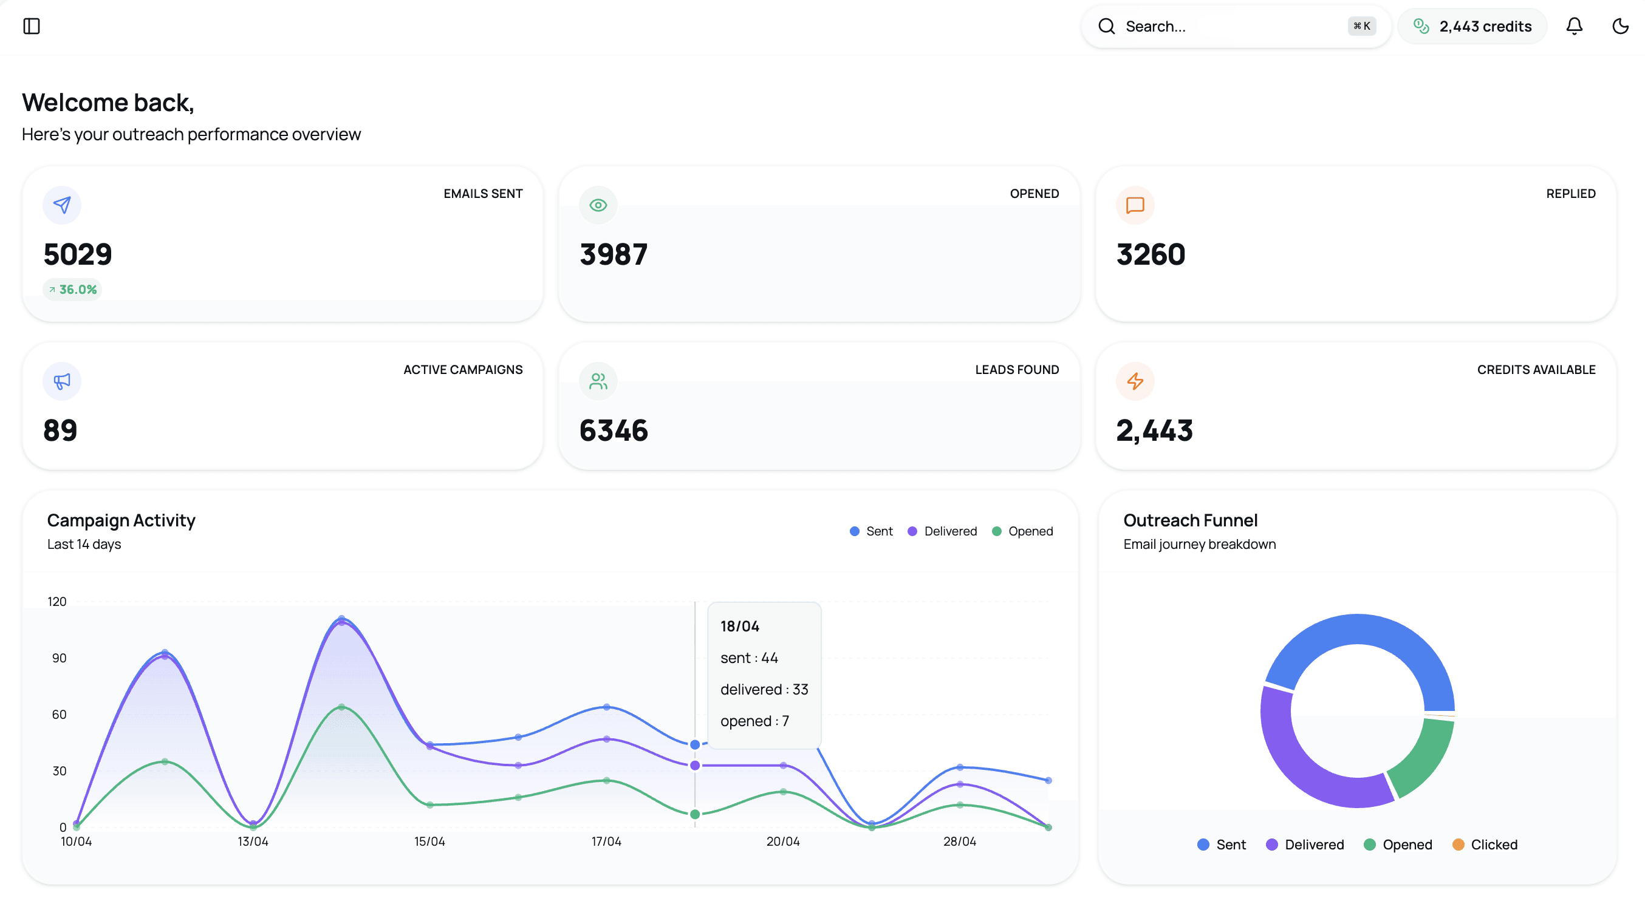The image size is (1645, 901).
Task: Toggle Opened in the Outreach Funnel legend
Action: [x=1398, y=844]
